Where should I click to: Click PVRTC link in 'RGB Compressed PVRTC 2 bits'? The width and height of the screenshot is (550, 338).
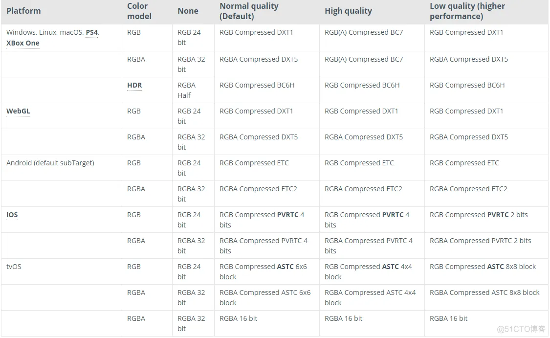click(498, 215)
